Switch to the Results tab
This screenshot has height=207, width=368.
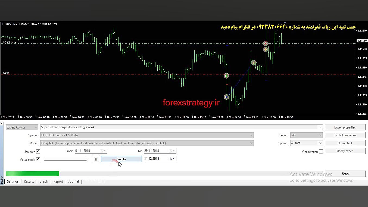29,181
